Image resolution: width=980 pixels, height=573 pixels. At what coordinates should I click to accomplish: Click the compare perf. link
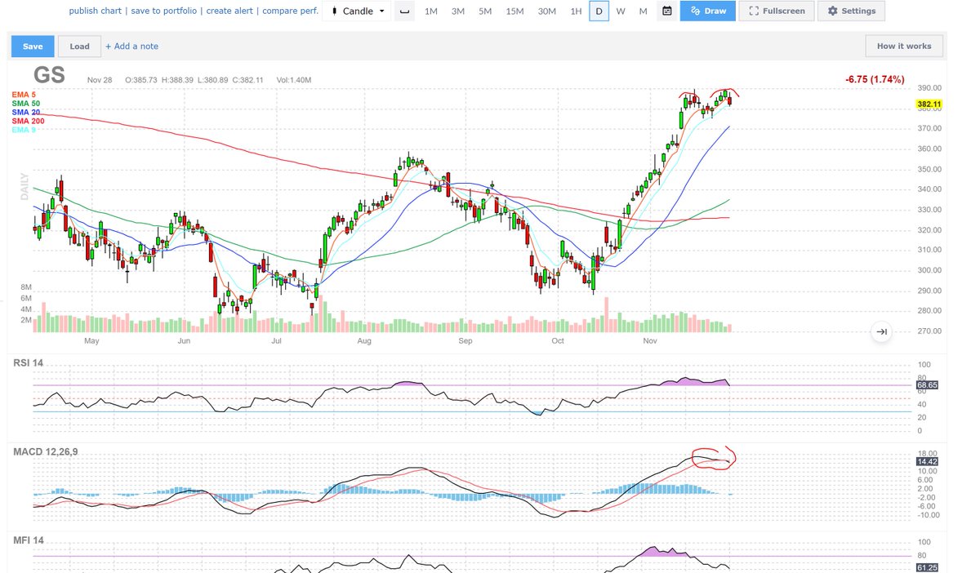tap(290, 11)
